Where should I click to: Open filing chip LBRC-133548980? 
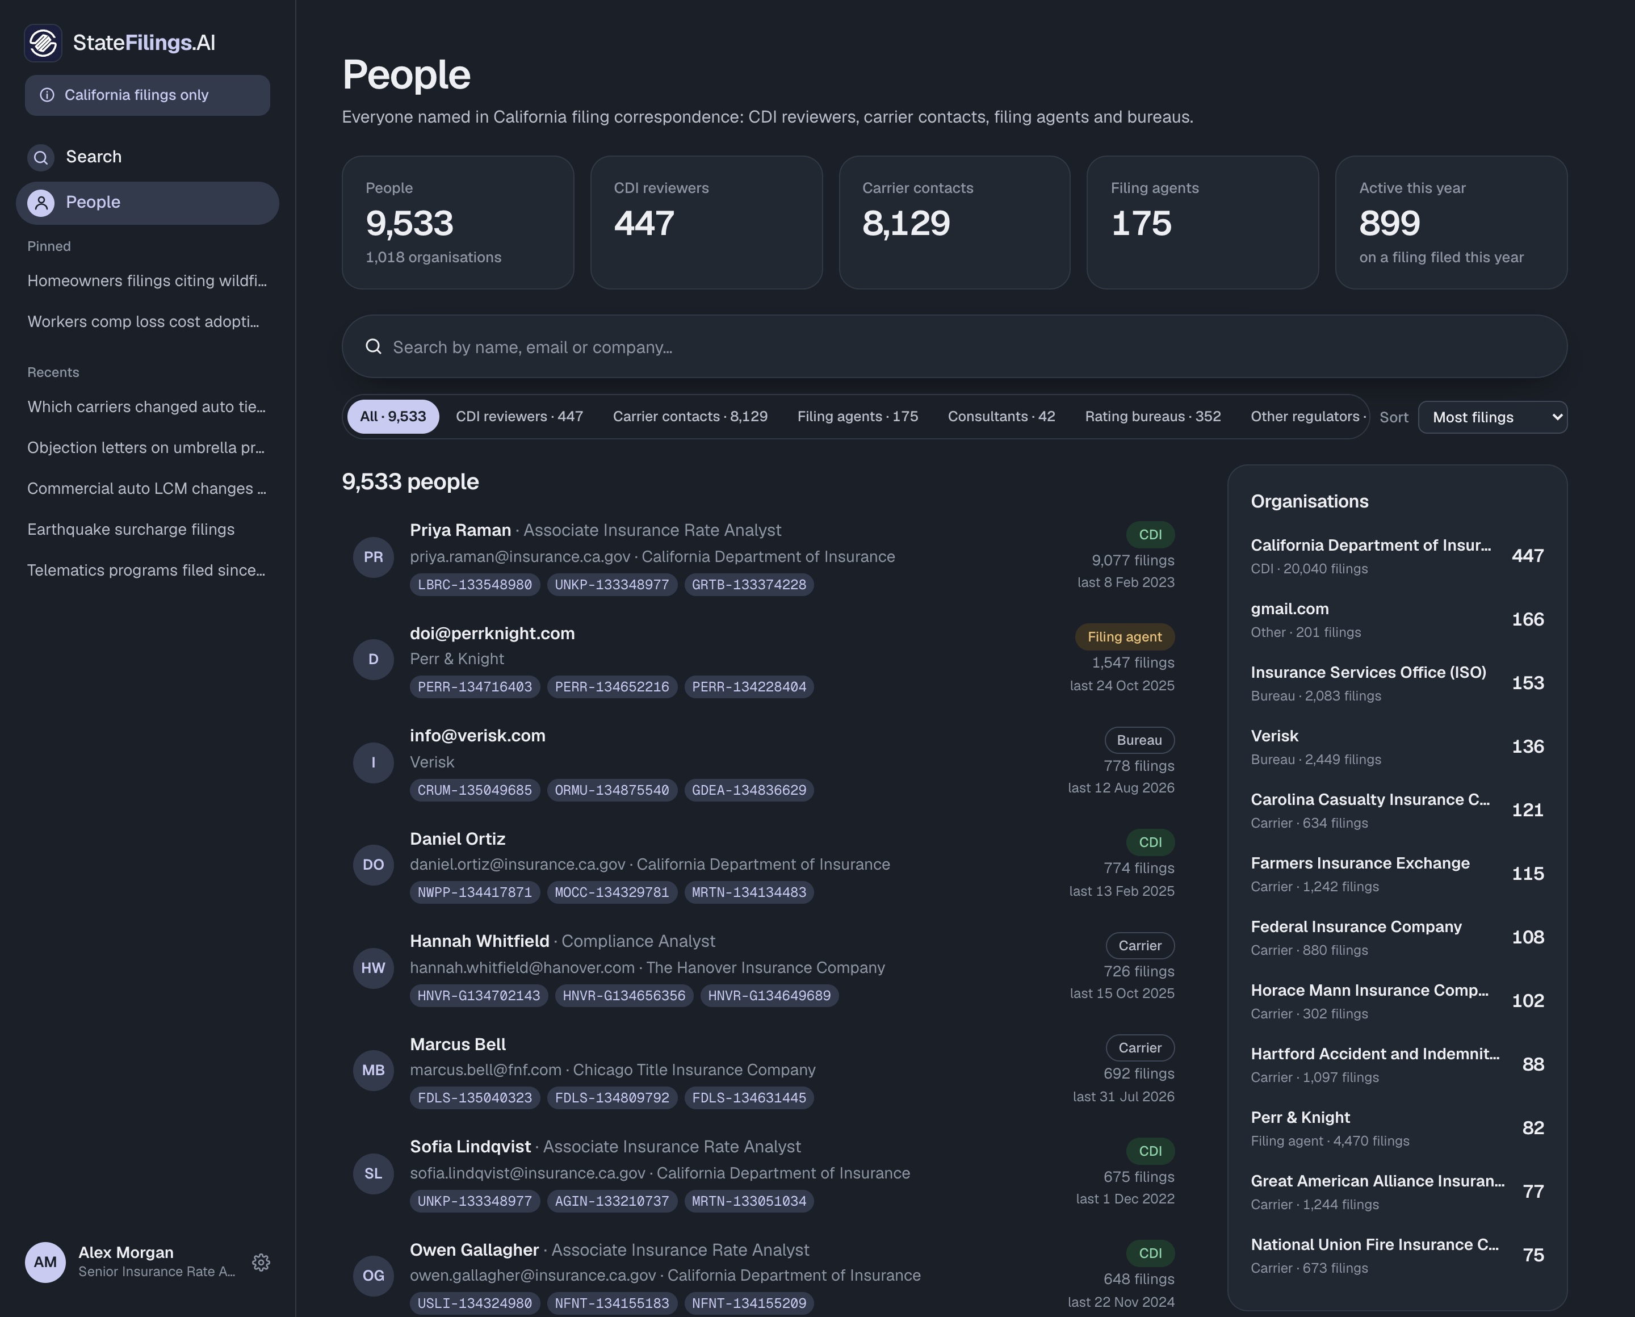tap(475, 585)
